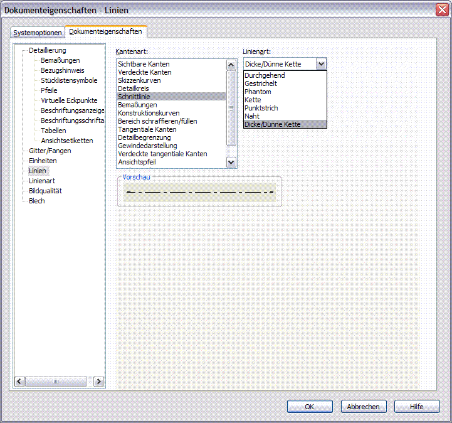Open Einheiten settings

coord(43,161)
